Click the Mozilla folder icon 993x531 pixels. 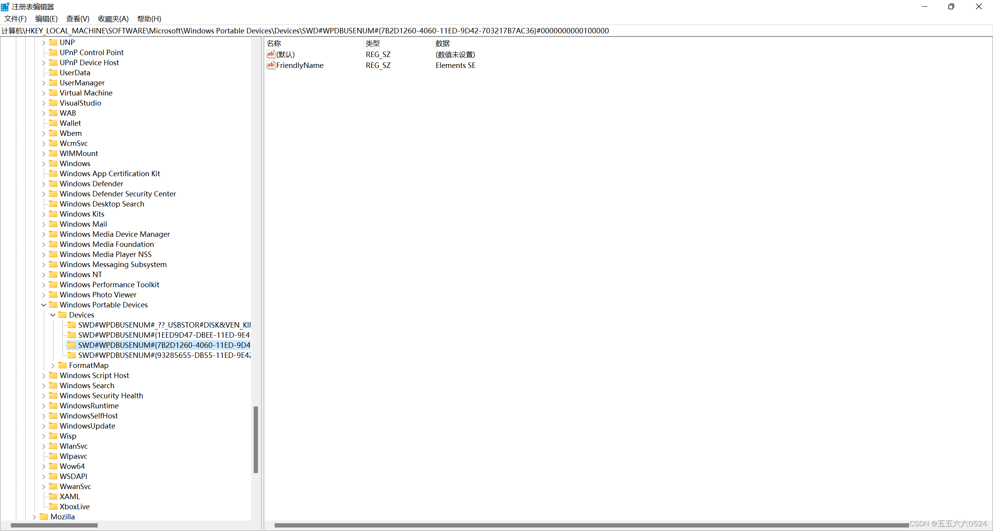pyautogui.click(x=44, y=517)
